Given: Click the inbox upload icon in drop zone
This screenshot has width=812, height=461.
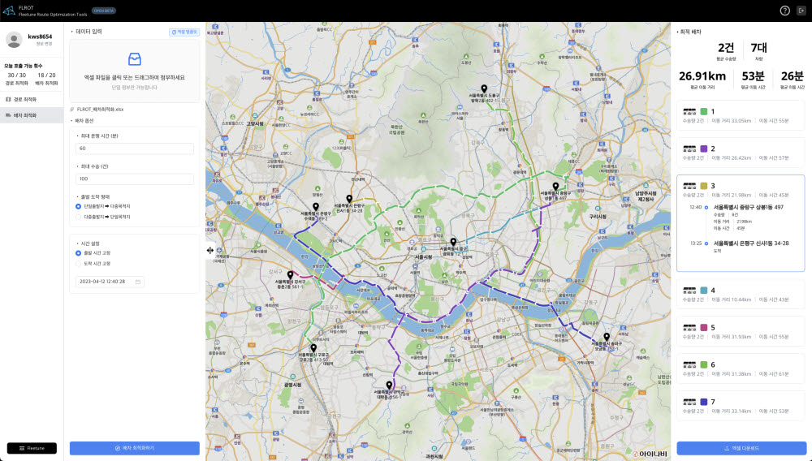Looking at the screenshot, I should (135, 59).
